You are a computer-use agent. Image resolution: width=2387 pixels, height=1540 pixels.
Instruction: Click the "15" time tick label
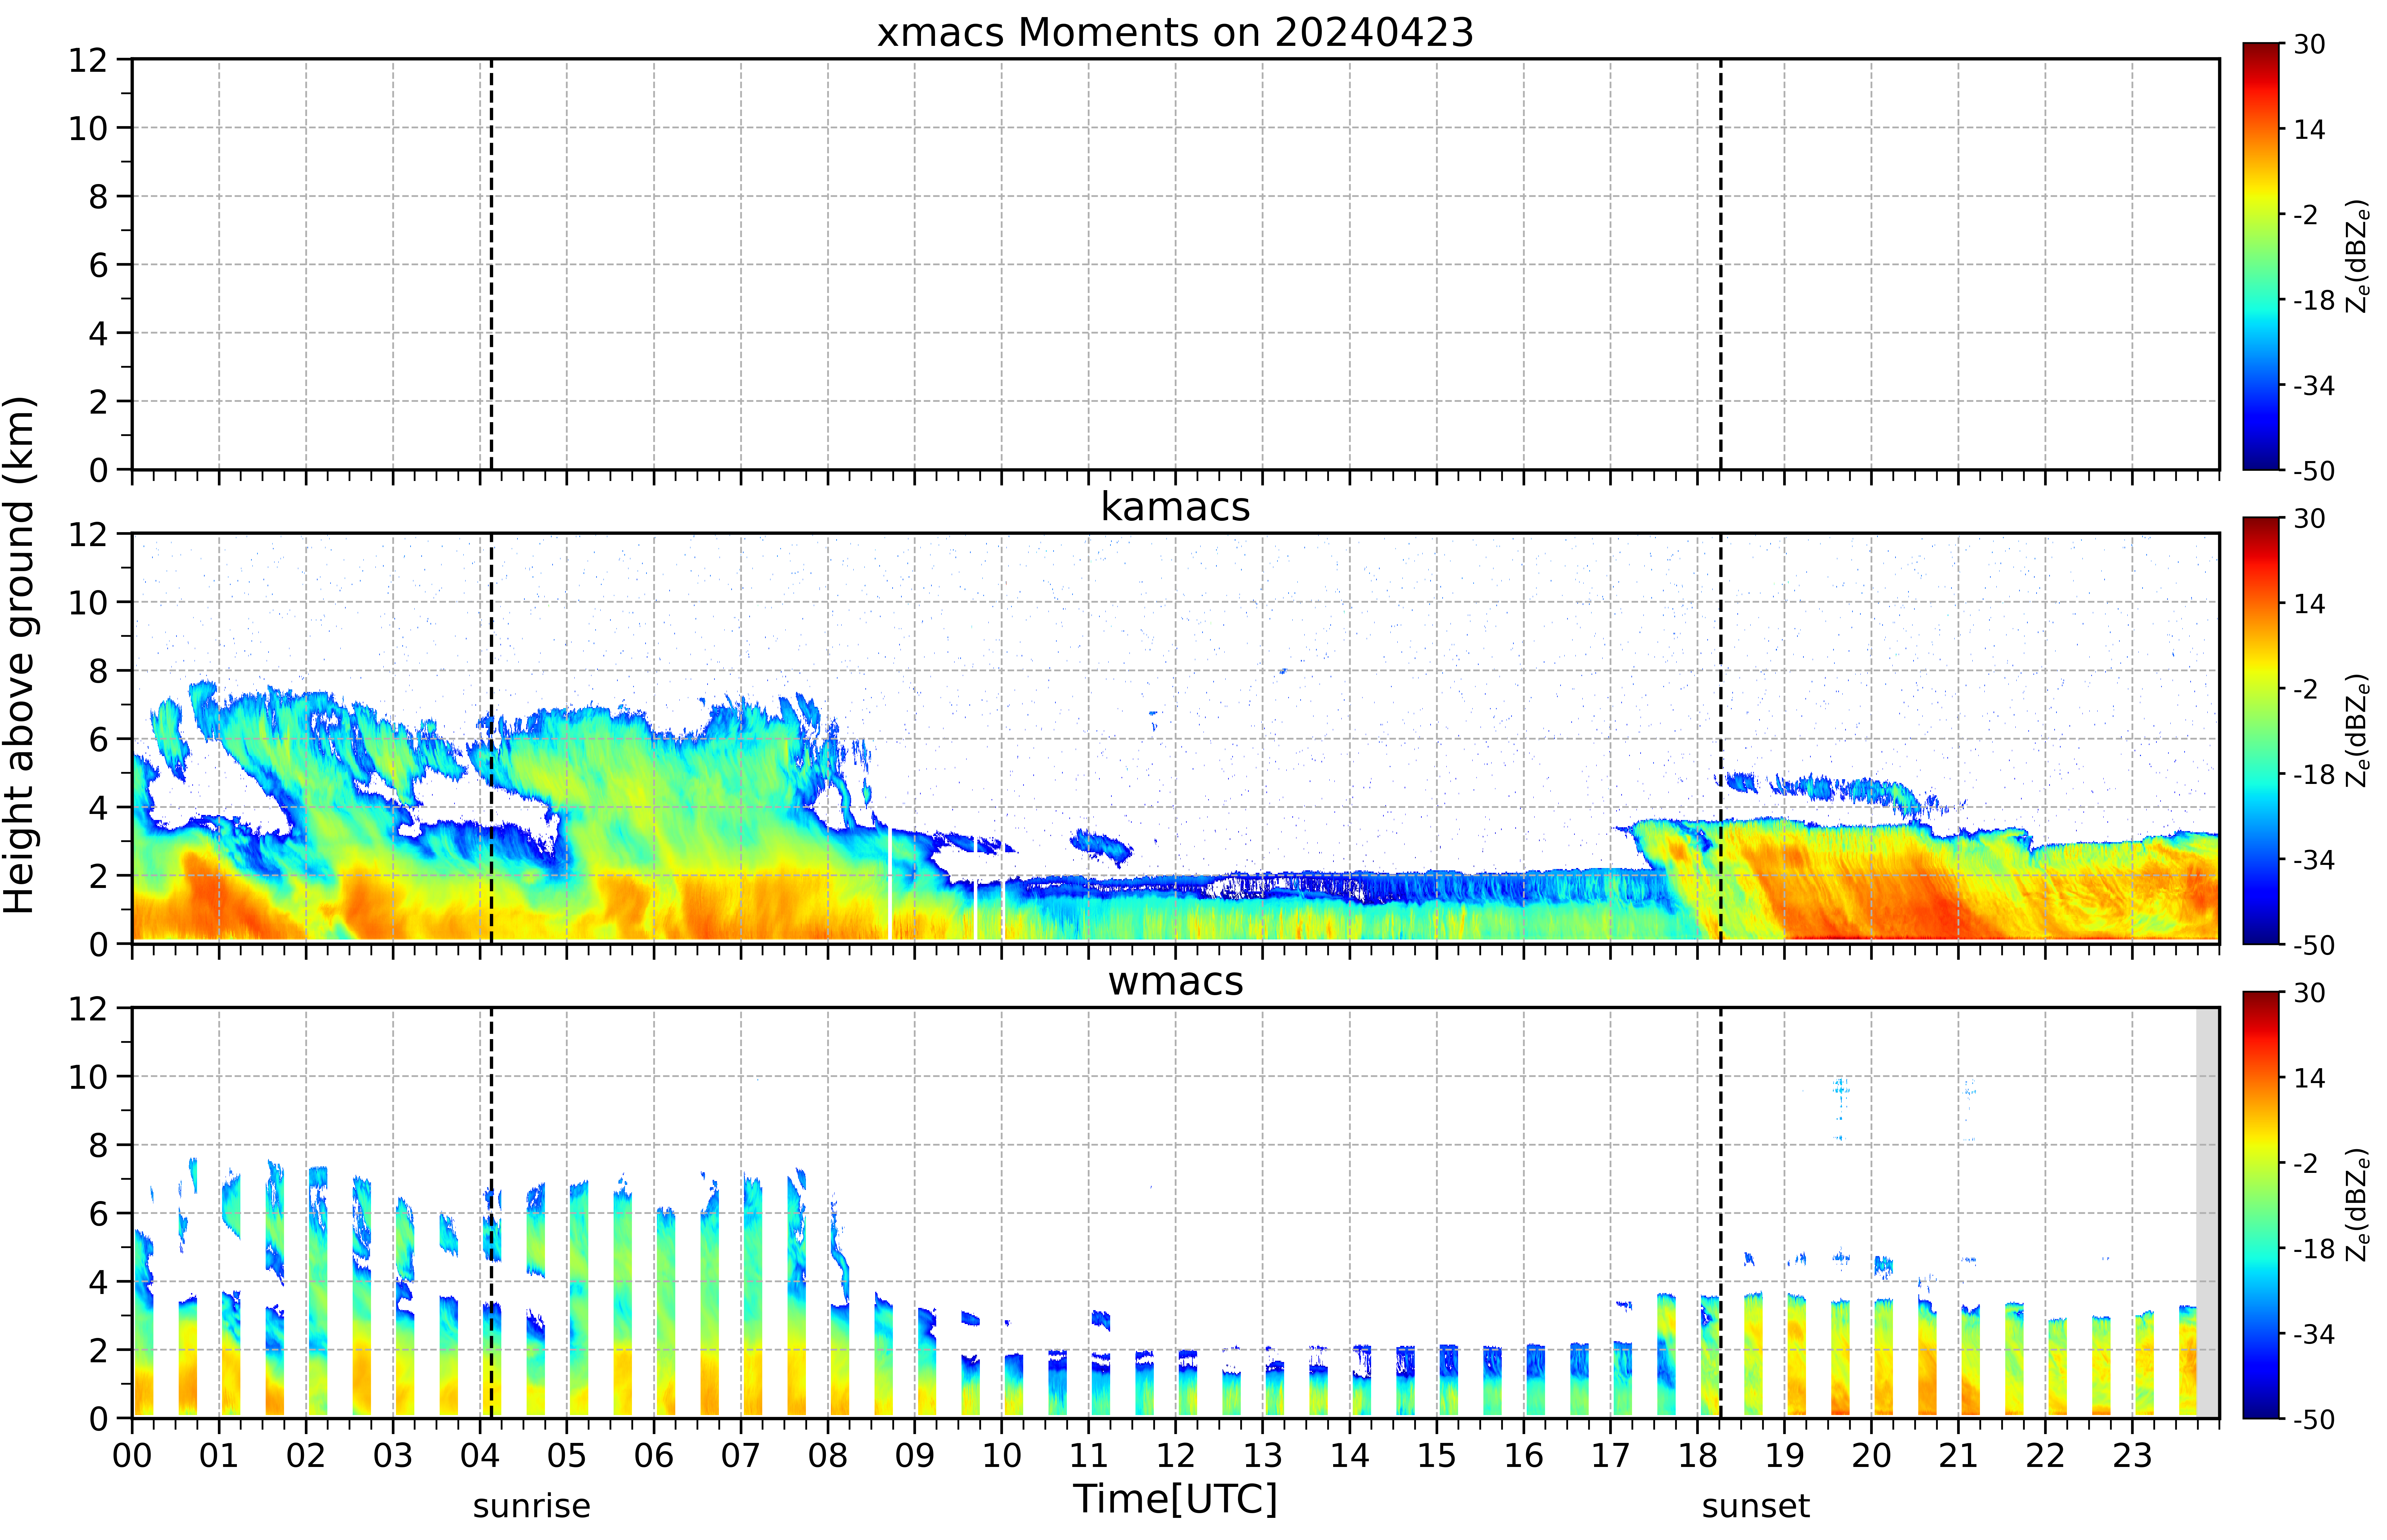(x=1437, y=1456)
